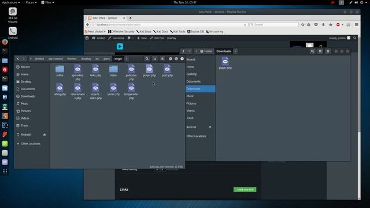Open the view menu in single folder window
Image resolution: width=370 pixels, height=208 pixels.
coord(162,59)
